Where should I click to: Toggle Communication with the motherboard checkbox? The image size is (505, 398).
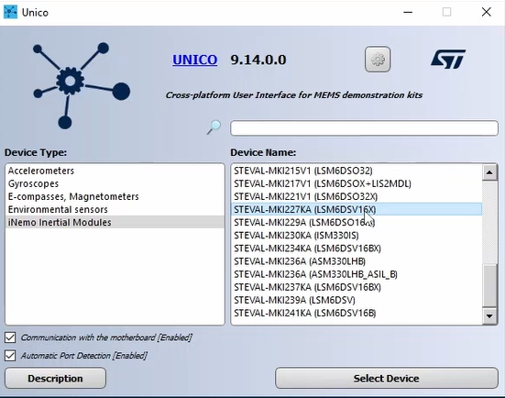[10, 337]
